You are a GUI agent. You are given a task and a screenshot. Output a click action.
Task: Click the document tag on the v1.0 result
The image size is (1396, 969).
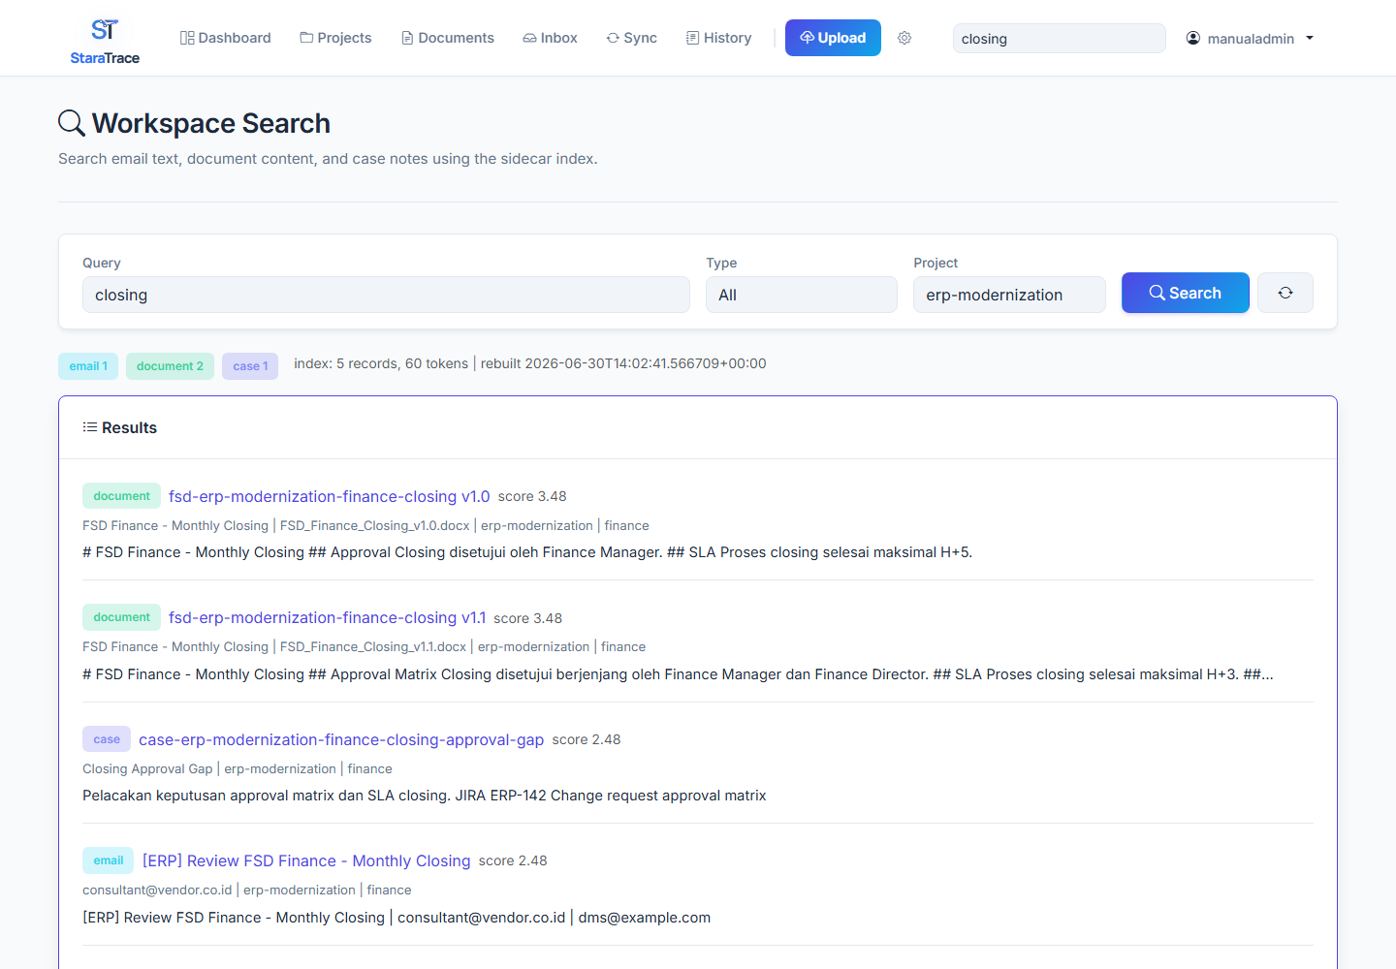[121, 496]
